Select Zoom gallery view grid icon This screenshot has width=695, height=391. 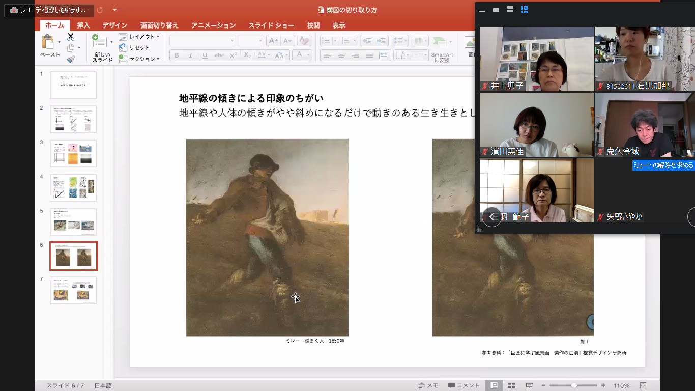pyautogui.click(x=525, y=10)
